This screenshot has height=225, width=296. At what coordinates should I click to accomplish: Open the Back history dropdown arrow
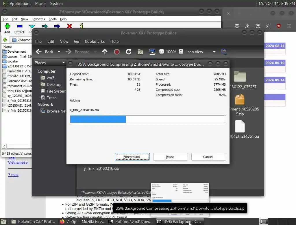click(x=59, y=51)
